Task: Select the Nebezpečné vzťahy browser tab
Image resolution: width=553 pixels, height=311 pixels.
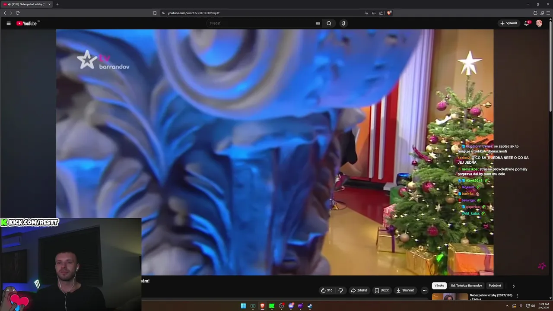Action: pyautogui.click(x=27, y=4)
